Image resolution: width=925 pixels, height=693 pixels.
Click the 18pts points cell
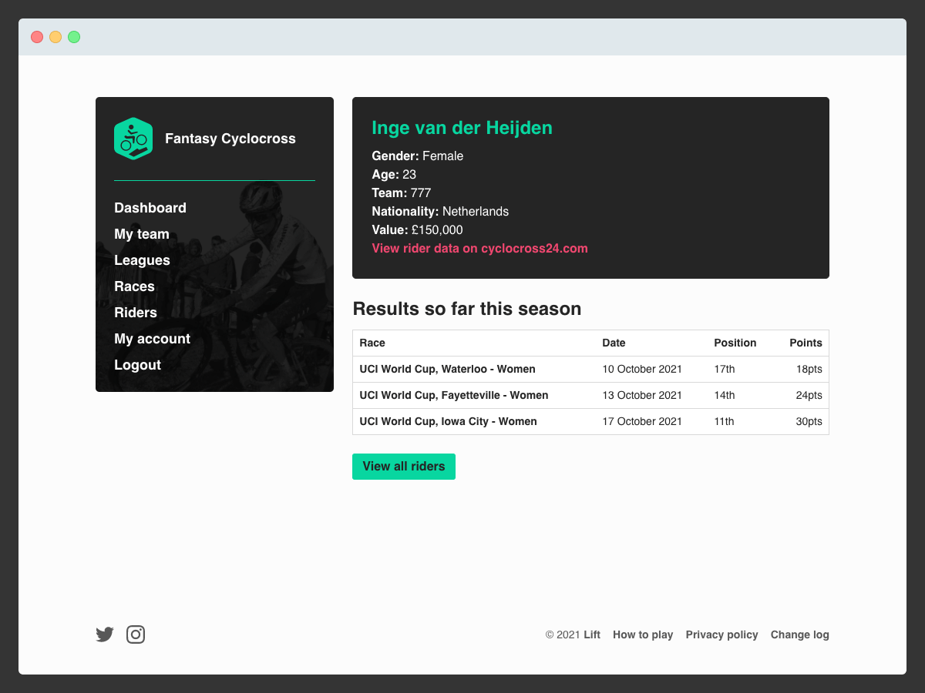tap(809, 370)
